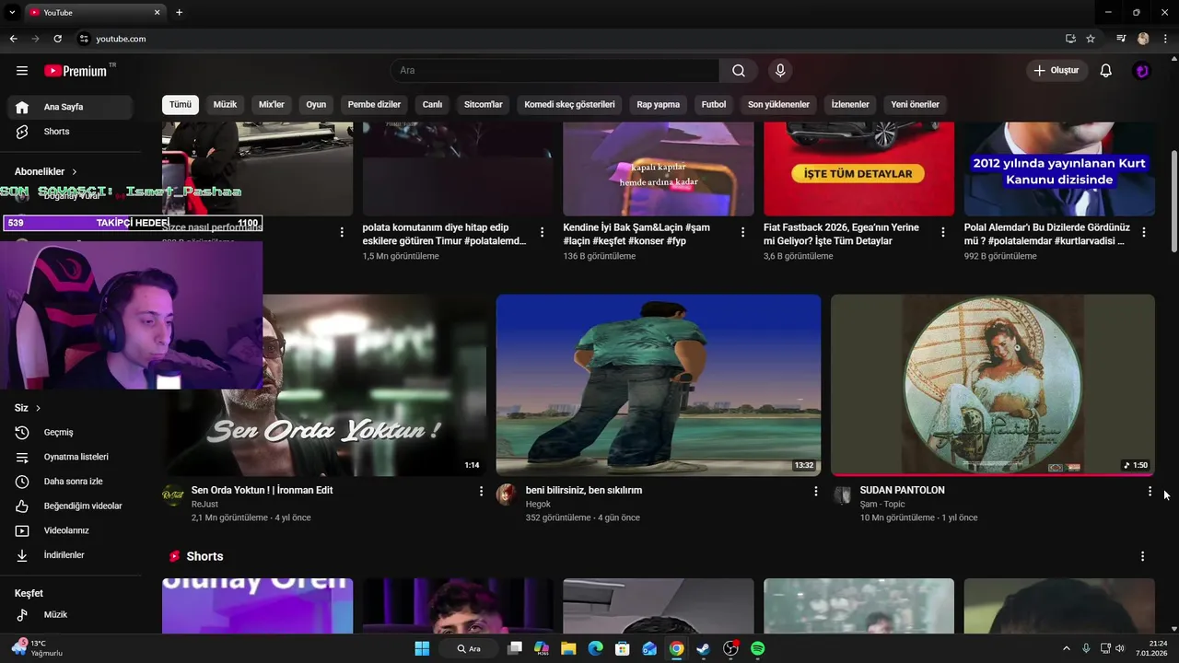Open the ReJust channel link
This screenshot has height=663, width=1179.
[204, 505]
